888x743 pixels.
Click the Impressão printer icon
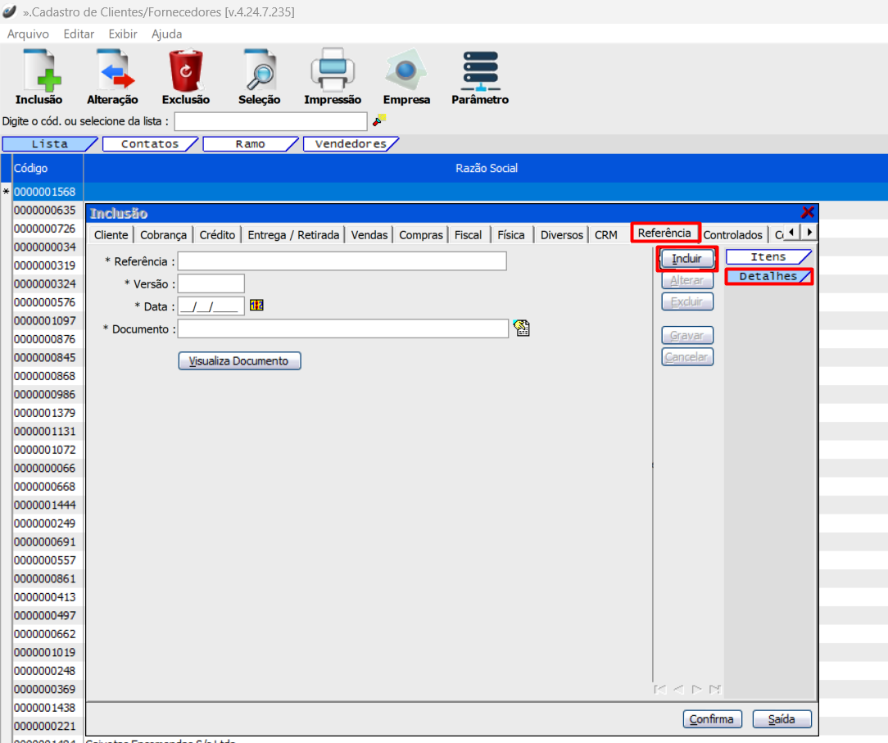[333, 71]
